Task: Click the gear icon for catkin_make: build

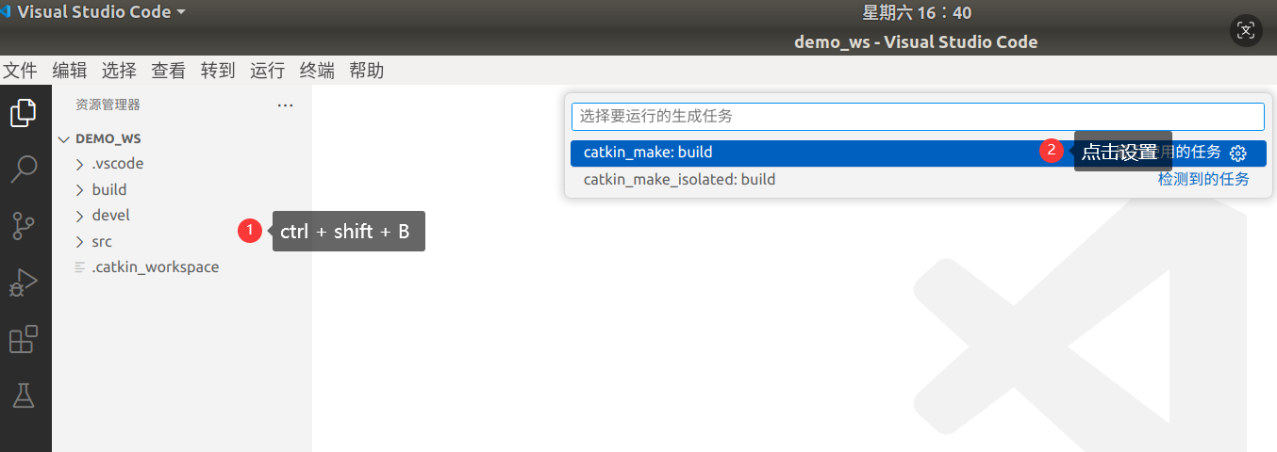Action: pos(1238,153)
